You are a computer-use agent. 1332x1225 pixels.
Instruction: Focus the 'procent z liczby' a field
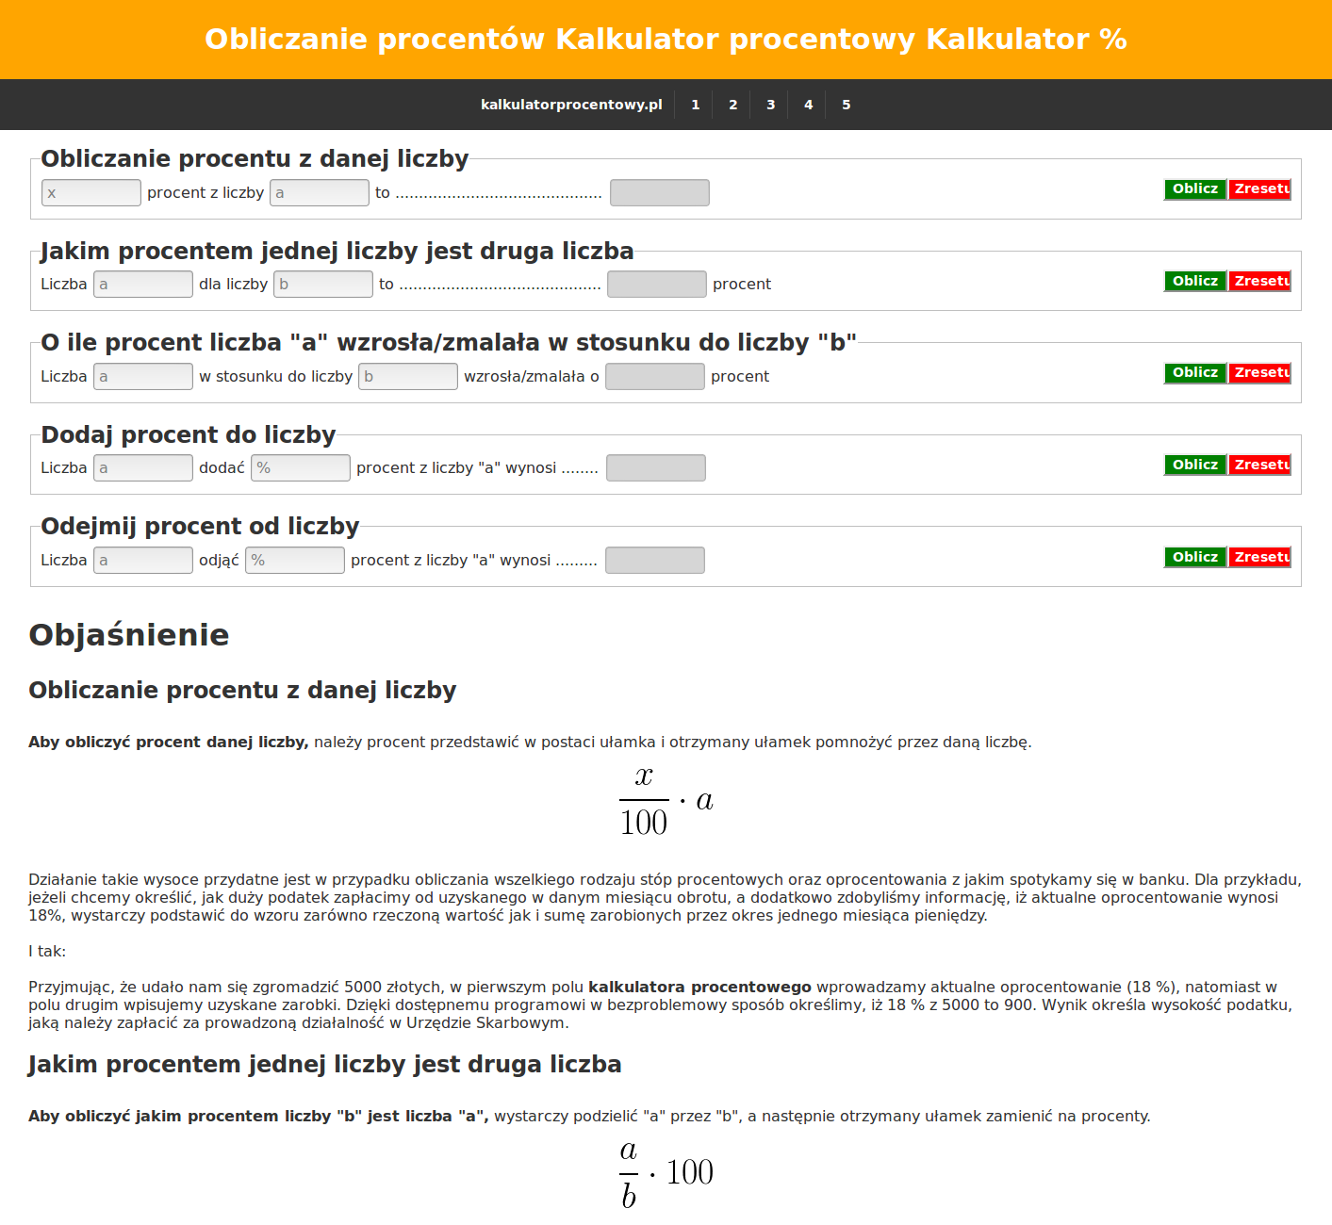320,193
